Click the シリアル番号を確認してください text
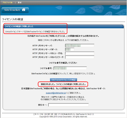The image size is (127, 118). coord(63,63)
